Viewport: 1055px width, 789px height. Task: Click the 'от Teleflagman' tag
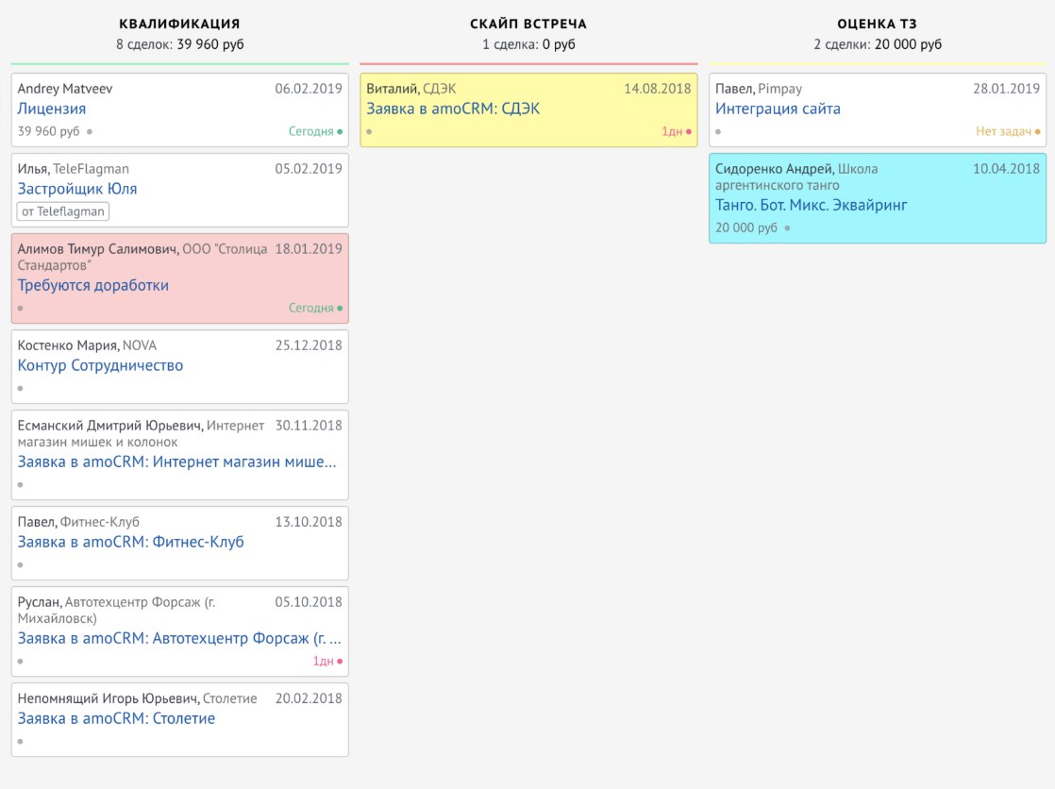click(x=63, y=211)
